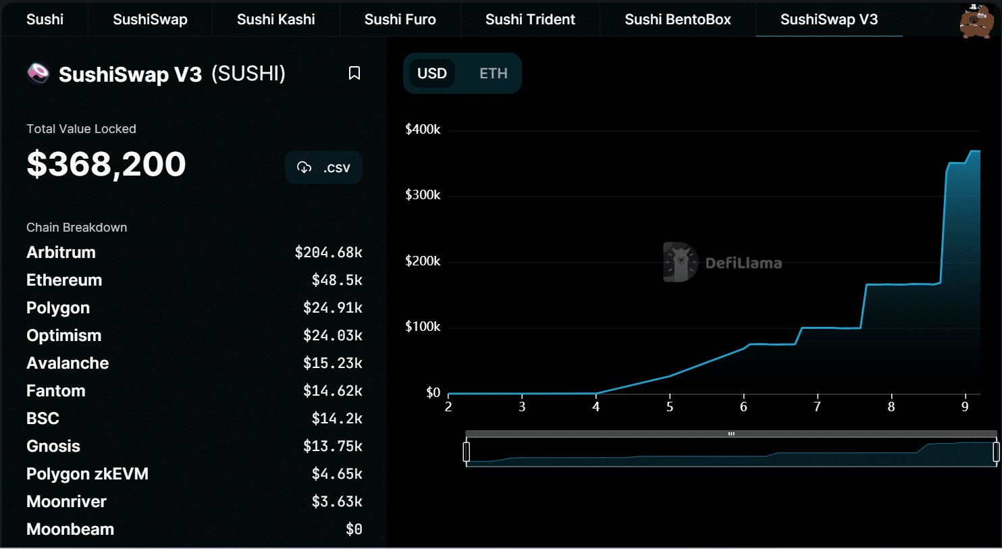The image size is (1002, 549).
Task: Click the $300k y-axis label
Action: pos(423,195)
